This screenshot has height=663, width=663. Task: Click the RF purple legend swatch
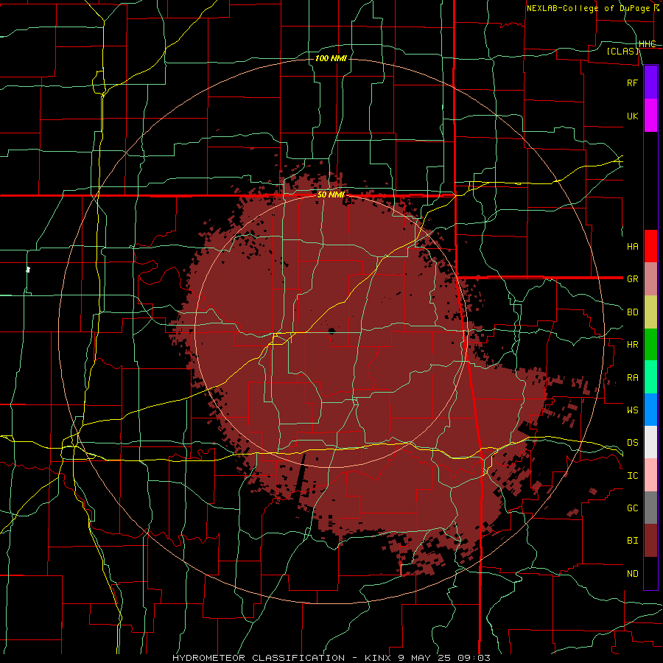click(x=650, y=83)
